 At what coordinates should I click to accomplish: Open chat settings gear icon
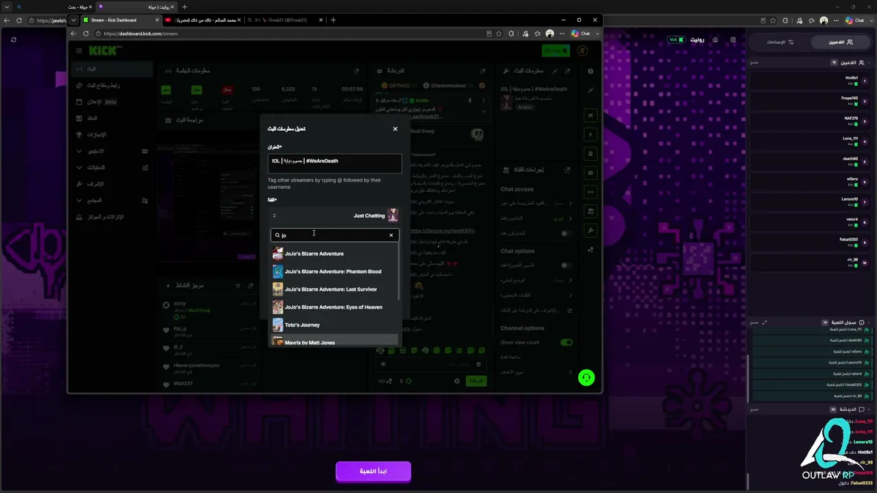tap(457, 381)
